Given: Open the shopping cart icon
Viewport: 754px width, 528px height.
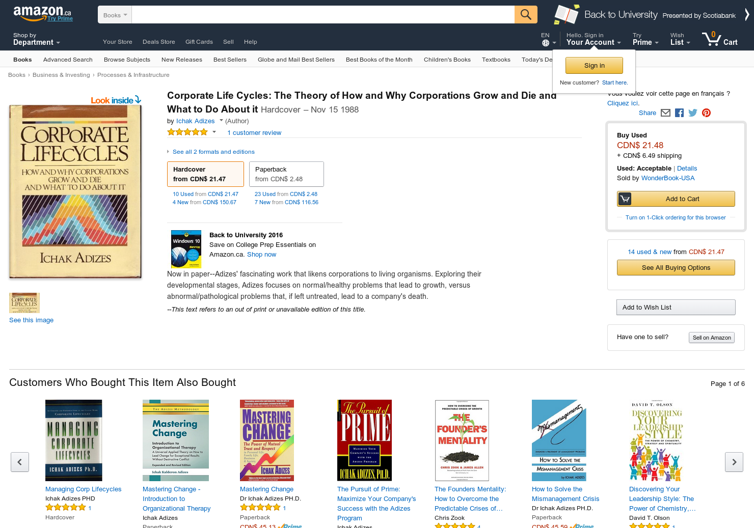Looking at the screenshot, I should [719, 39].
